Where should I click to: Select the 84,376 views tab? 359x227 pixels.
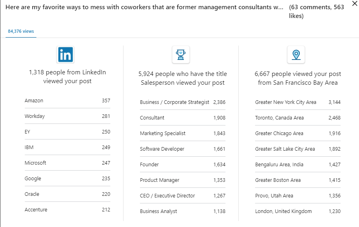coord(21,31)
